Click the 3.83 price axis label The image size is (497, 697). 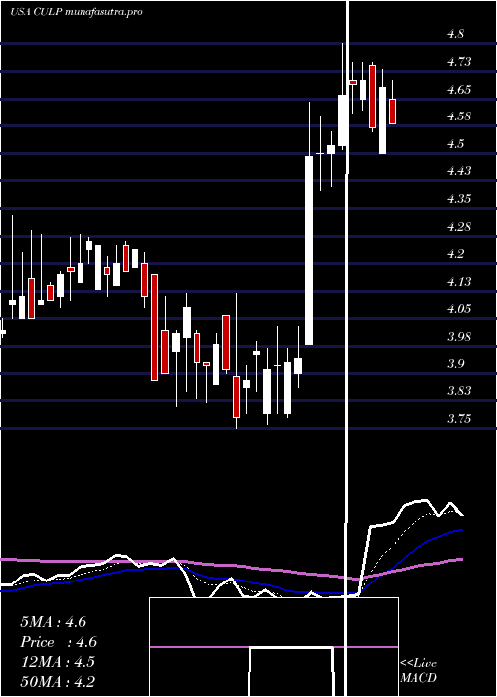click(459, 391)
